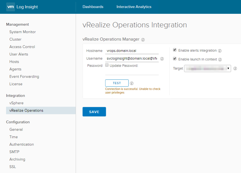
Task: Toggle the Update Password checkbox
Action: [x=107, y=65]
